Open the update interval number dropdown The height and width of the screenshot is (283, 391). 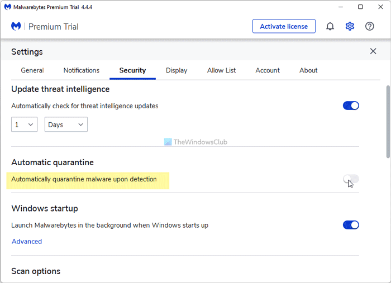coord(24,124)
